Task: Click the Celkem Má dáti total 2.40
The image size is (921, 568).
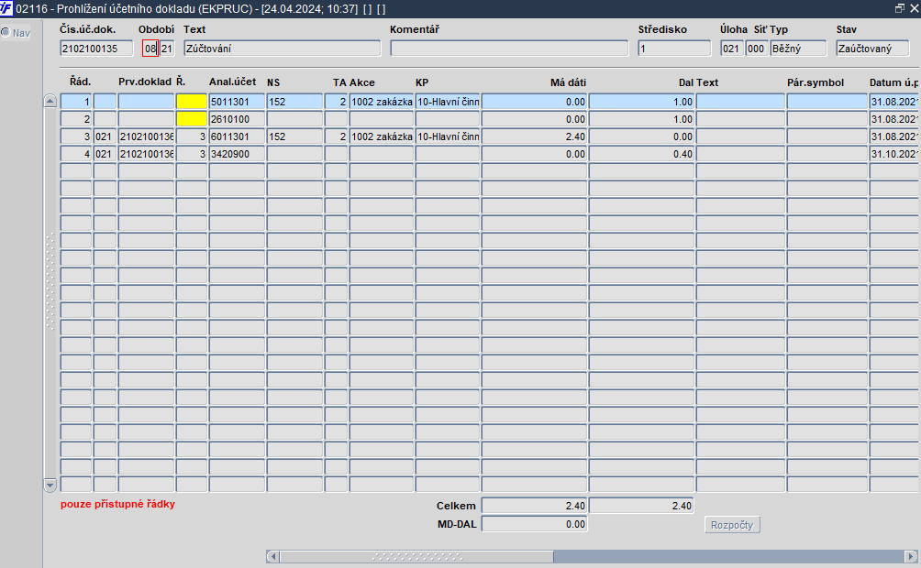Action: (534, 506)
